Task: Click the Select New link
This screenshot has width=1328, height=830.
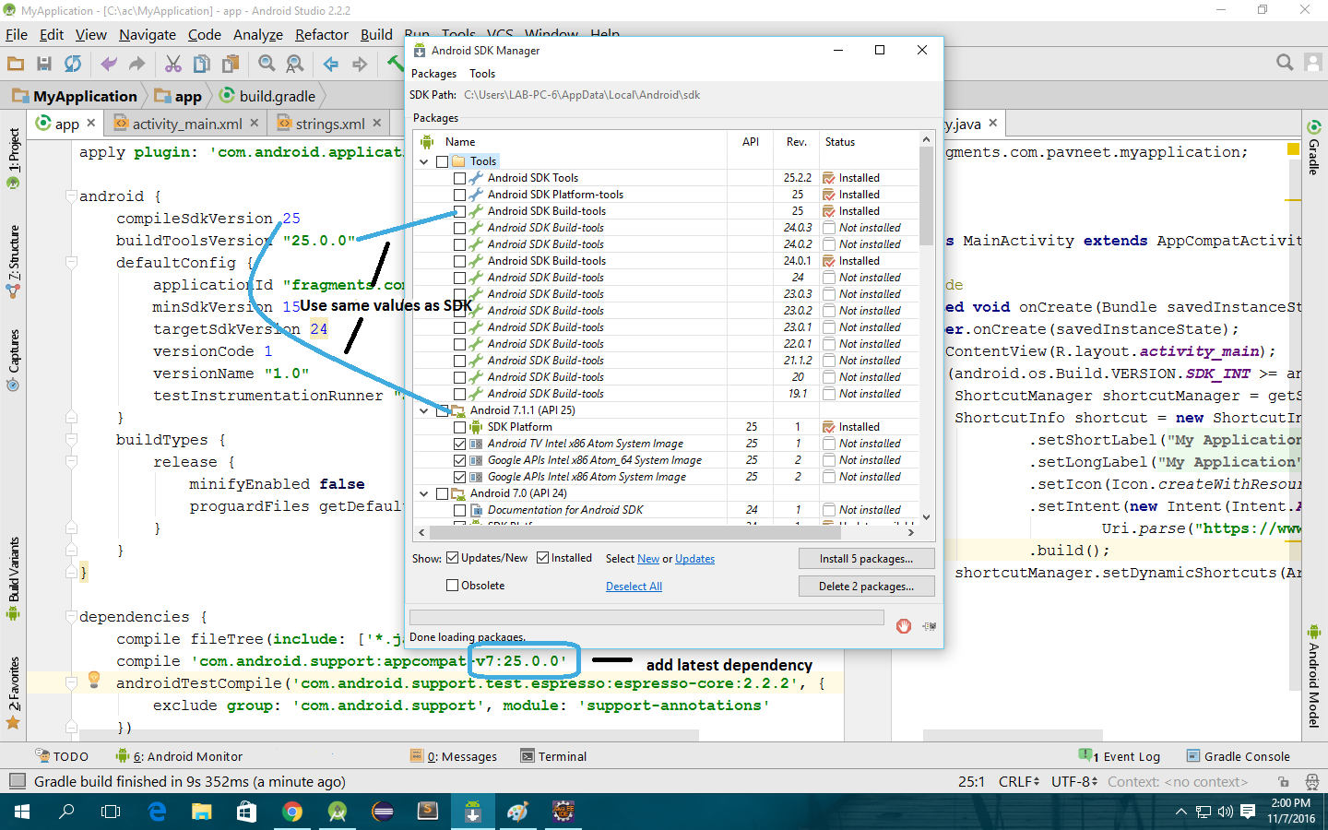Action: tap(648, 559)
